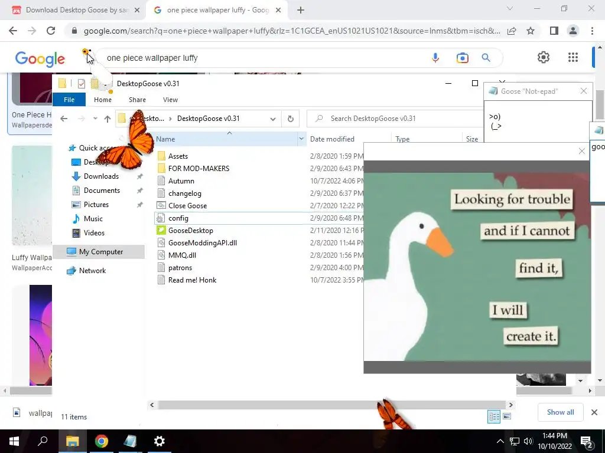
Task: Open Documents in the navigation pane
Action: [102, 191]
